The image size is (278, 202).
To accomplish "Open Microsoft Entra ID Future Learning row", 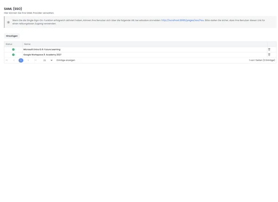I will point(140,49).
